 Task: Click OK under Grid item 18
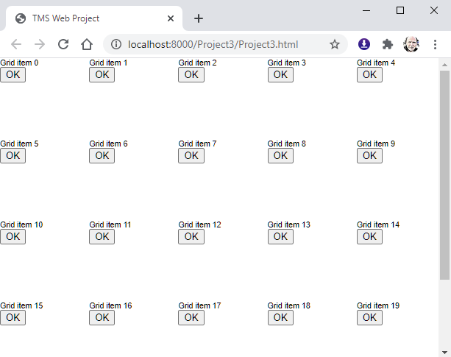pos(280,317)
